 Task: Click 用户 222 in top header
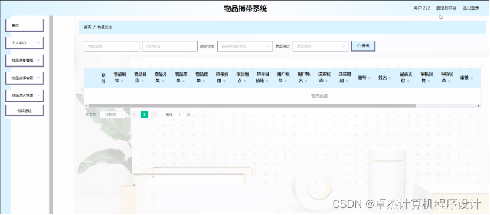[422, 8]
